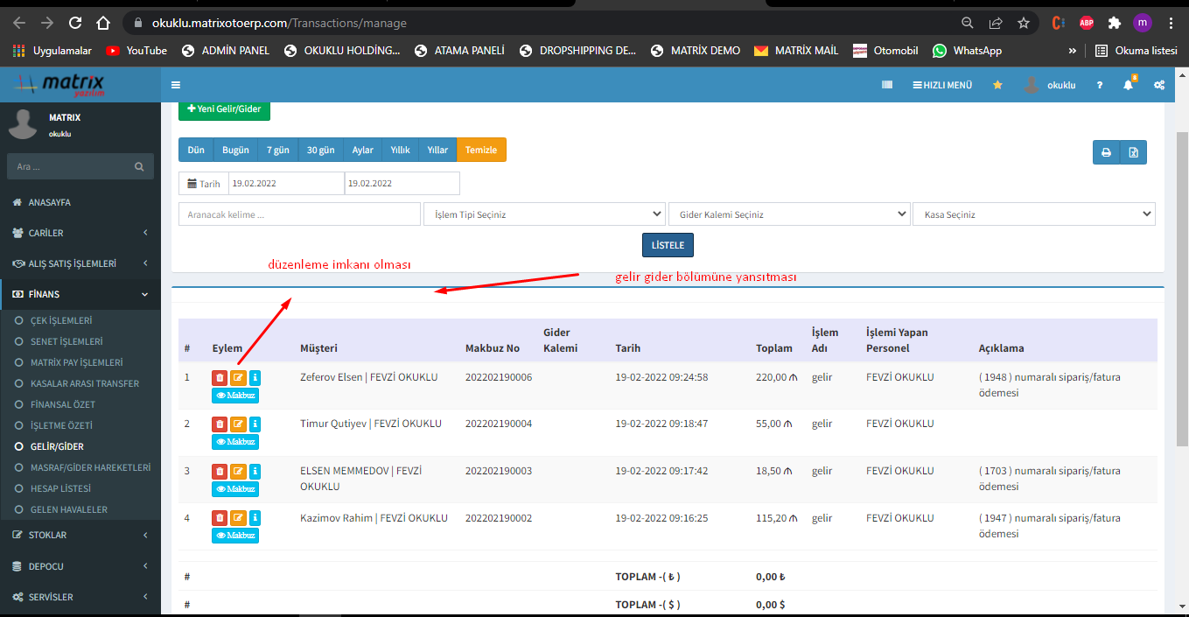Select Finansal Özet in the finance submenu

click(62, 404)
